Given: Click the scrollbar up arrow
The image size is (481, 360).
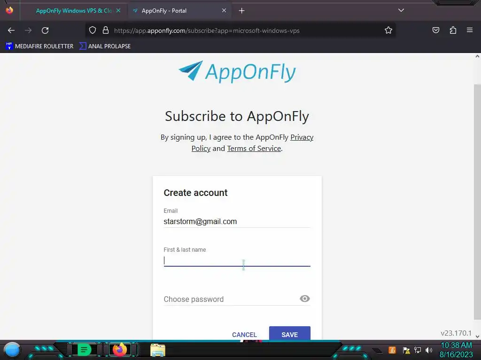Looking at the screenshot, I should [x=477, y=56].
